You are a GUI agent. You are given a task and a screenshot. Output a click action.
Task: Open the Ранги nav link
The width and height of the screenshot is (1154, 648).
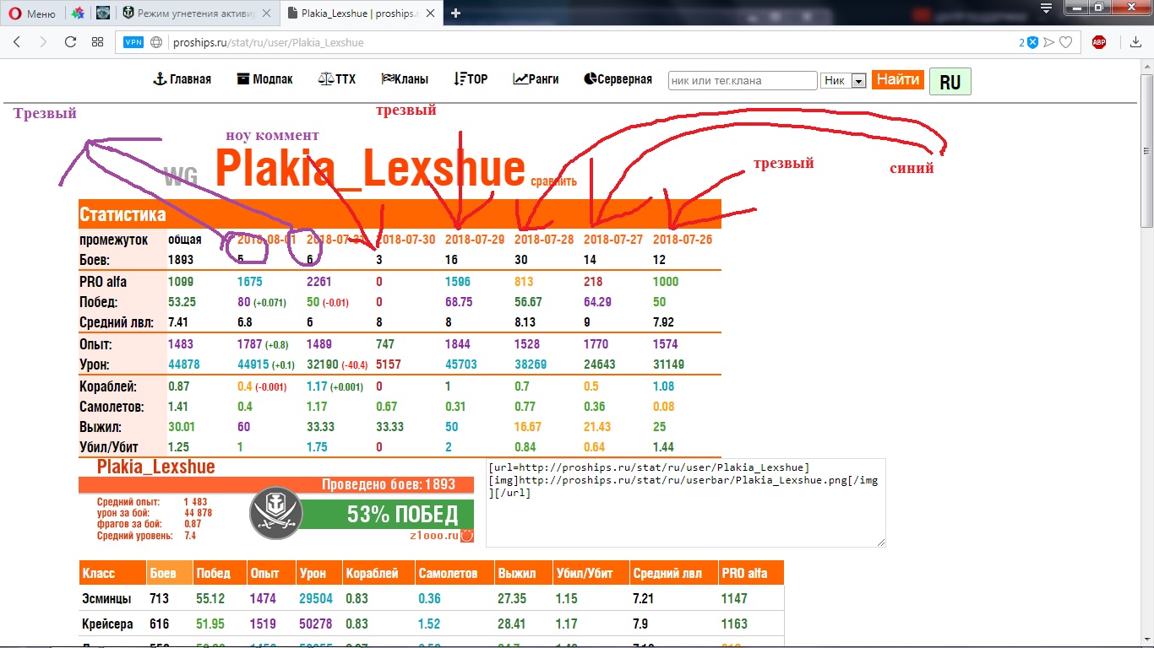tap(536, 79)
